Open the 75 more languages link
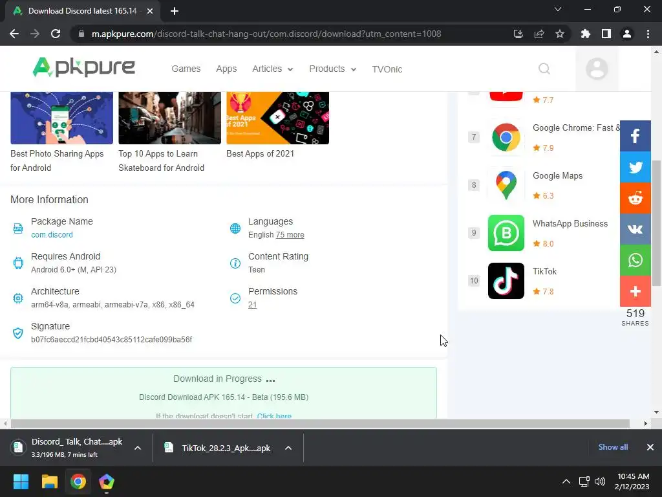Screen dimensions: 662x497 (290, 234)
